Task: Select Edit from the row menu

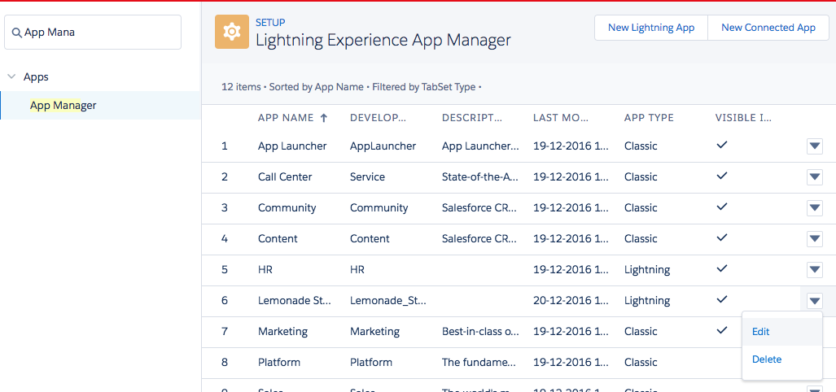Action: (x=761, y=332)
